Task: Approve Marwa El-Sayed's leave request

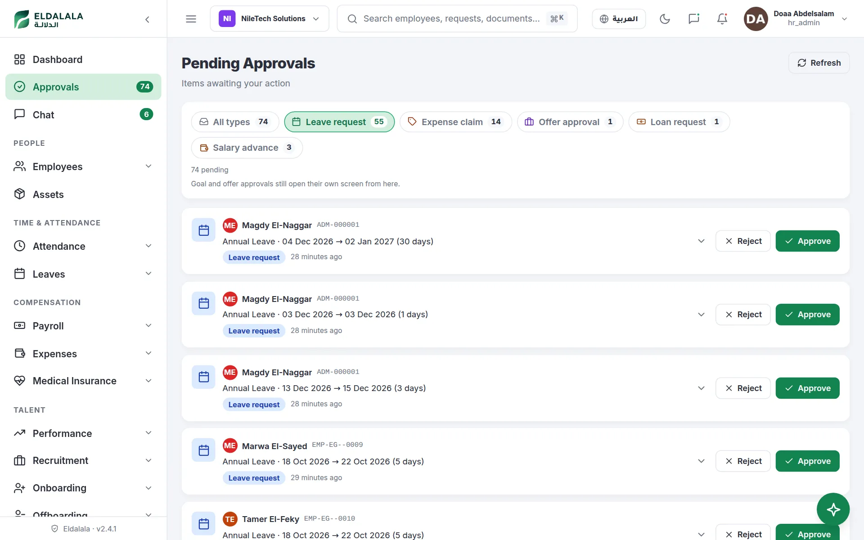Action: (807, 461)
